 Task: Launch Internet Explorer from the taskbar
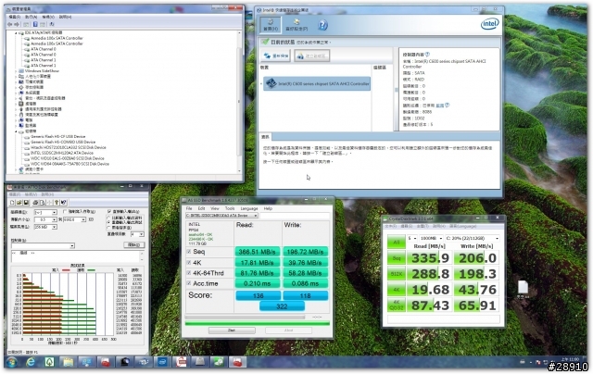pos(31,362)
